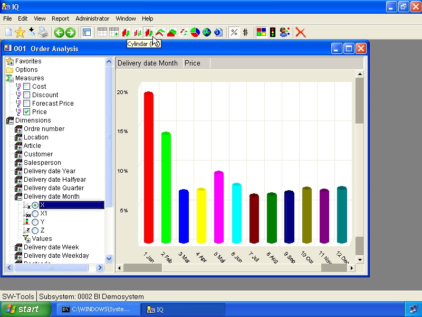The image size is (422, 317).
Task: Expand the Salesperson dimension
Action: click(x=20, y=164)
